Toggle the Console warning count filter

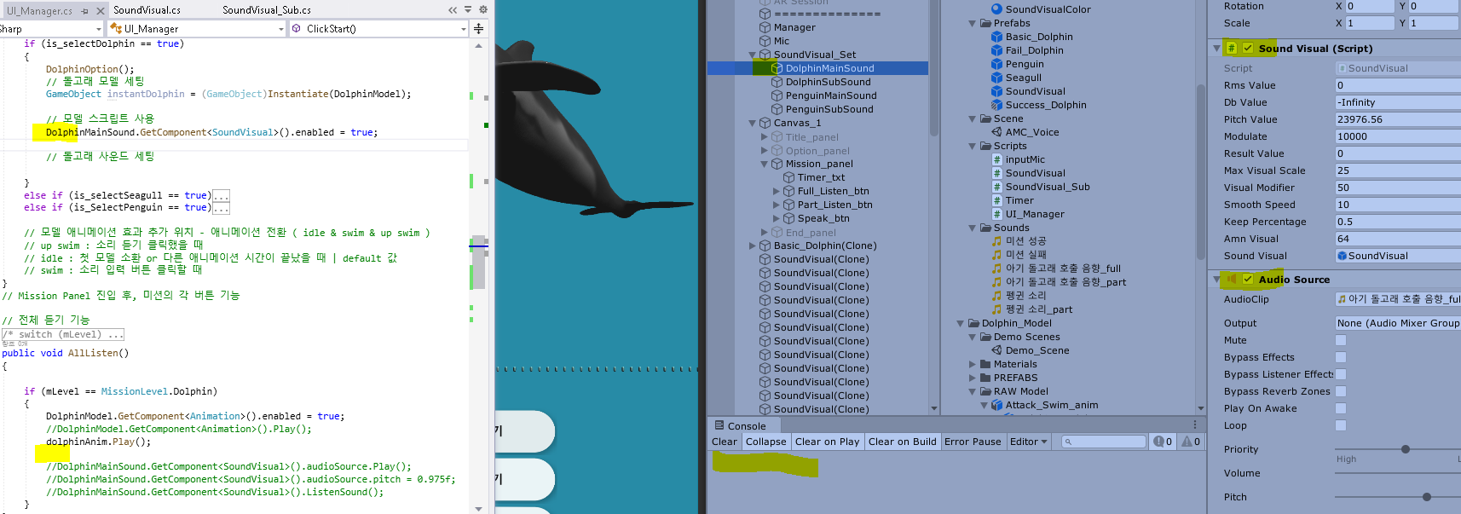(1191, 442)
